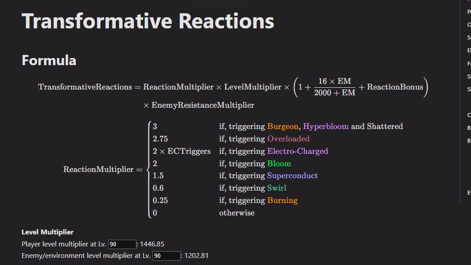Click the enemy multiplier value 1202.81
Image resolution: width=471 pixels, height=265 pixels.
coord(196,256)
